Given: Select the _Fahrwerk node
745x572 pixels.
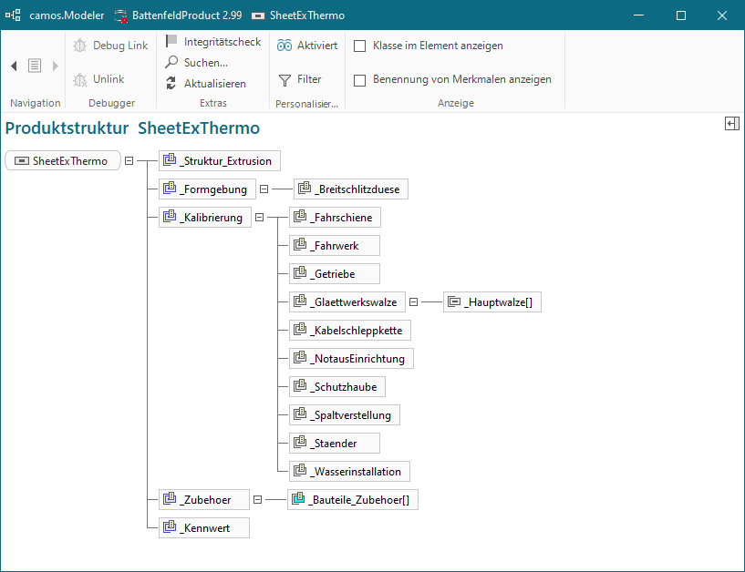Looking at the screenshot, I should coord(335,245).
